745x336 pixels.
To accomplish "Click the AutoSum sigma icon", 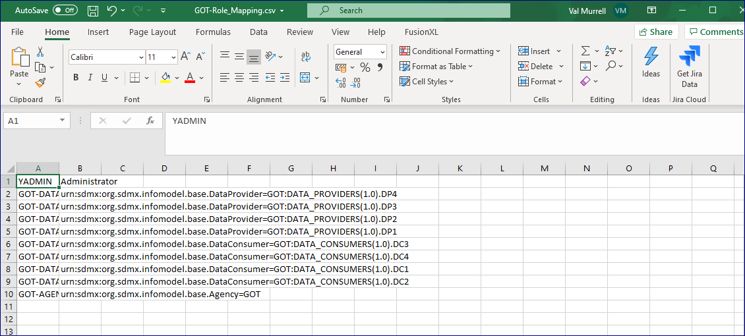I will pos(585,51).
